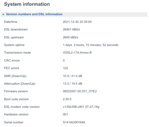Click the FEC errors value 122
This screenshot has height=127, width=149.
click(65, 68)
